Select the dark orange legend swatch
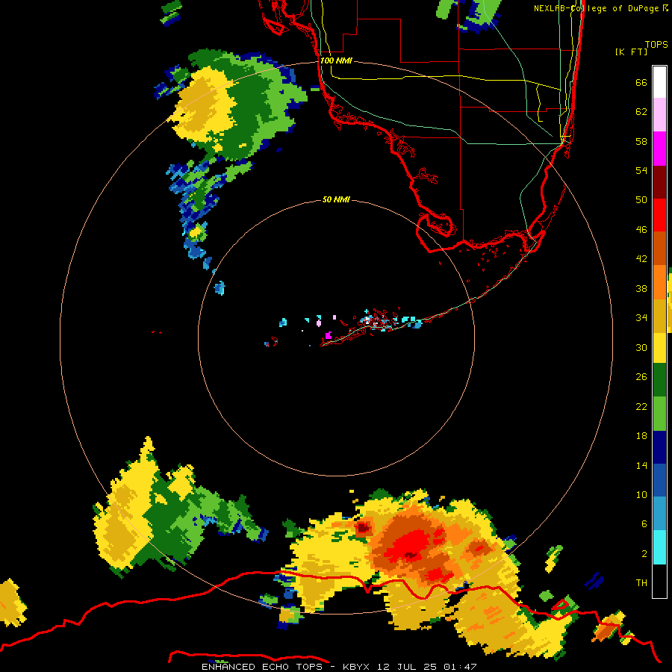The image size is (672, 672). pyautogui.click(x=659, y=248)
